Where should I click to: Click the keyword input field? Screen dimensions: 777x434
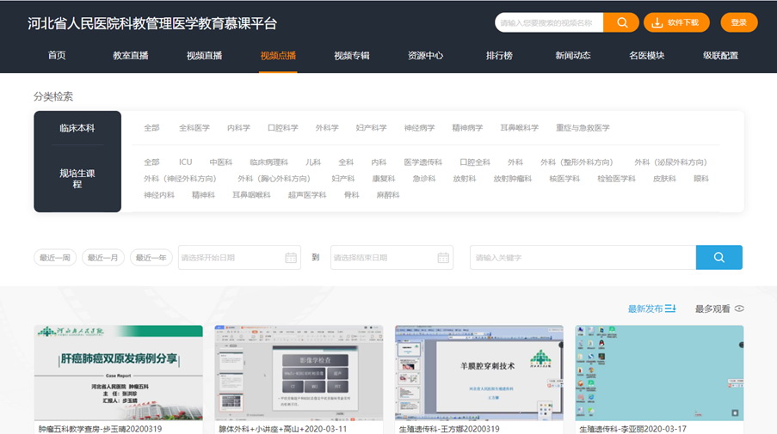pos(583,258)
